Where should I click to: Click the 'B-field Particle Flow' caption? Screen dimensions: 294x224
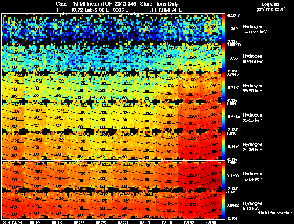point(275,213)
